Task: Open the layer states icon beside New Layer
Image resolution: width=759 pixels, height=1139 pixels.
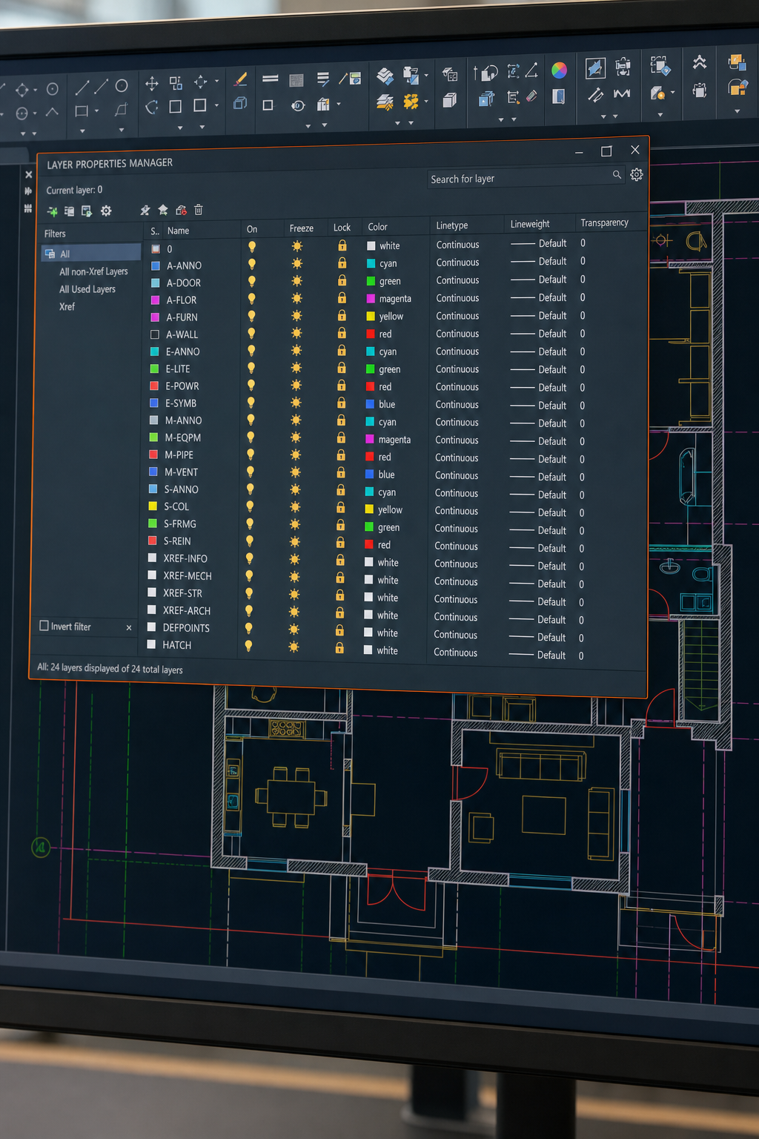Action: click(x=70, y=211)
